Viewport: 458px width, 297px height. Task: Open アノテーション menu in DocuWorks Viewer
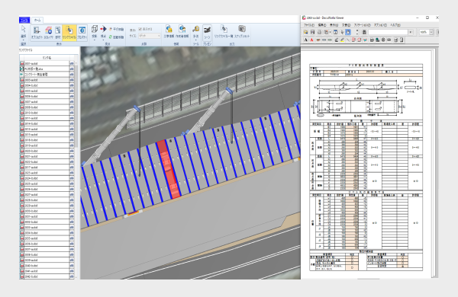[x=362, y=25]
